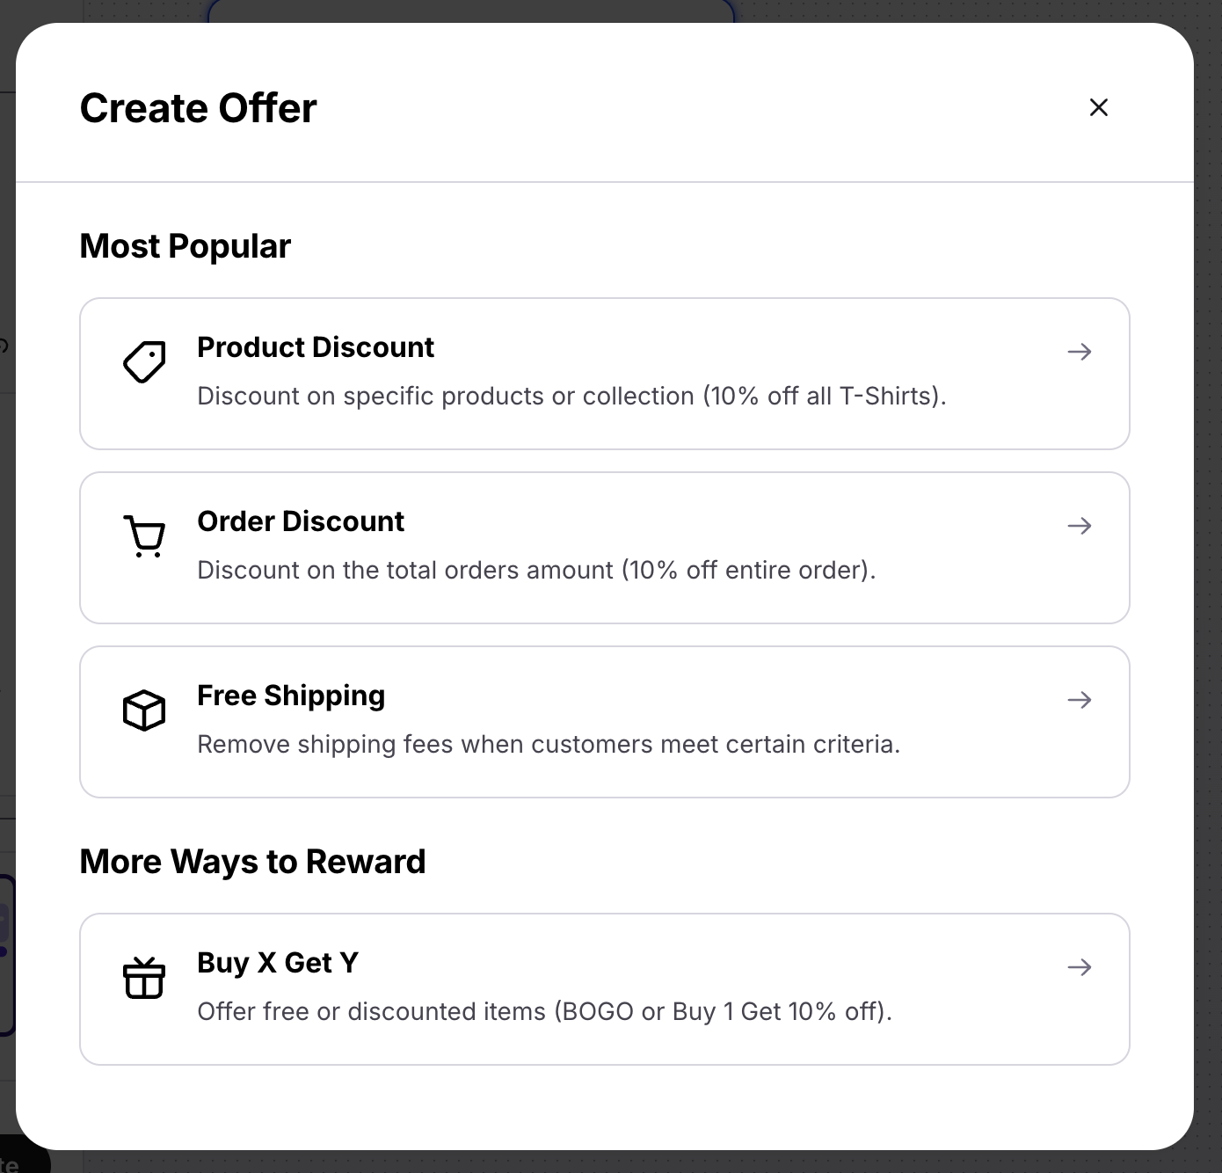Click the Create Offer dialog title
This screenshot has height=1173, width=1222.
(x=198, y=107)
